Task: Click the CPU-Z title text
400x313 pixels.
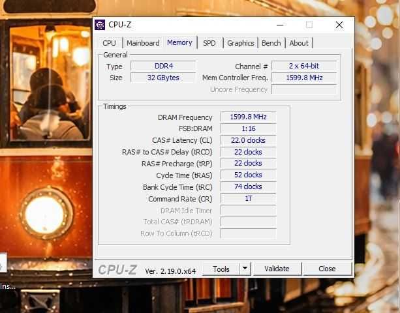Action: [x=119, y=25]
